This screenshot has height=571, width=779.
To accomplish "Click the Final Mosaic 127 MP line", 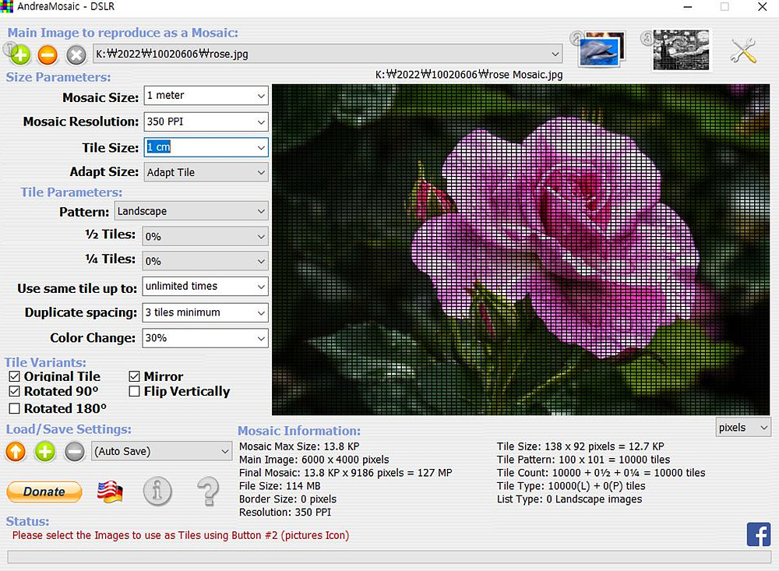I will (x=345, y=473).
